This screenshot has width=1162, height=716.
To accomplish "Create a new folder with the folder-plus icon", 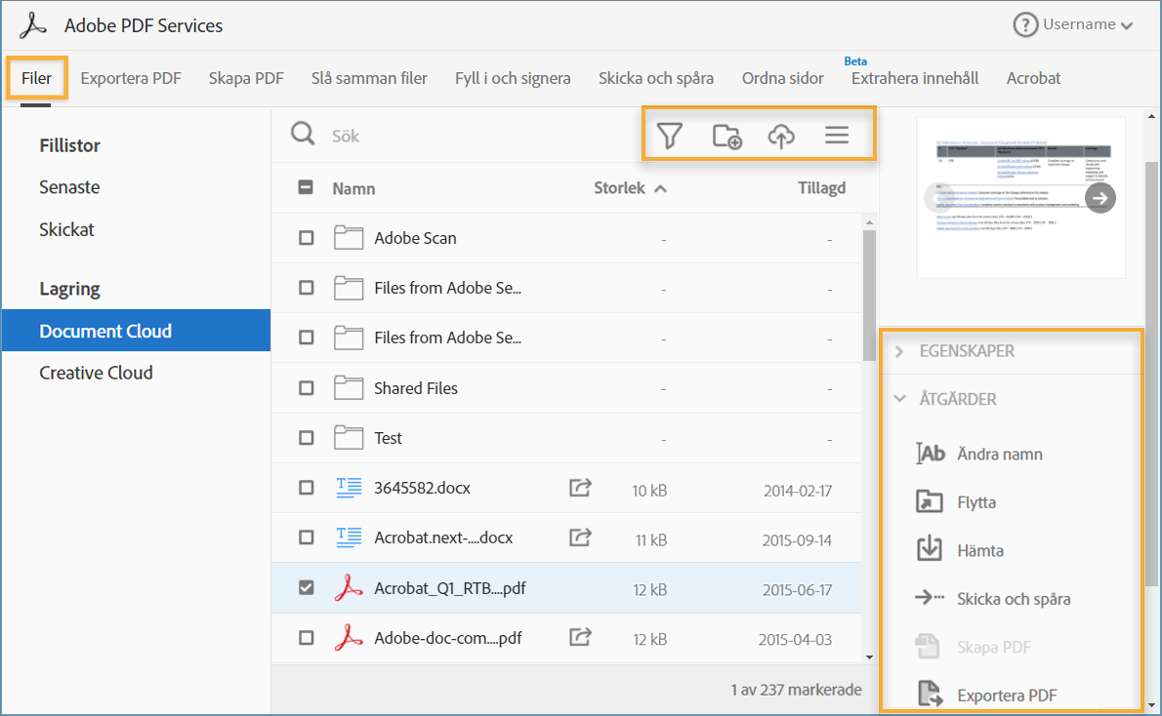I will [727, 137].
